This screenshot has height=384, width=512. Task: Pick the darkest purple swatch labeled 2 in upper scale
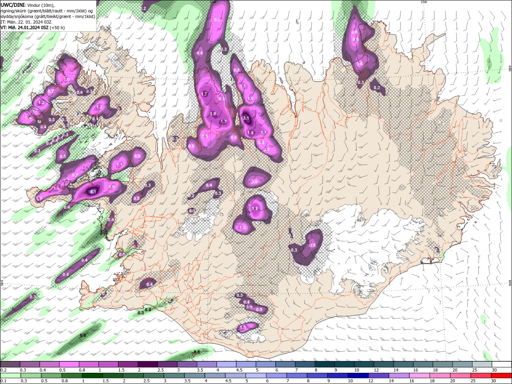tap(148, 364)
